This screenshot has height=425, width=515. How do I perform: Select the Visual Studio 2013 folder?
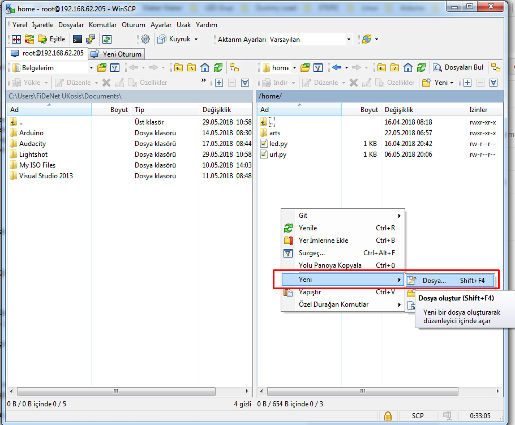click(46, 176)
